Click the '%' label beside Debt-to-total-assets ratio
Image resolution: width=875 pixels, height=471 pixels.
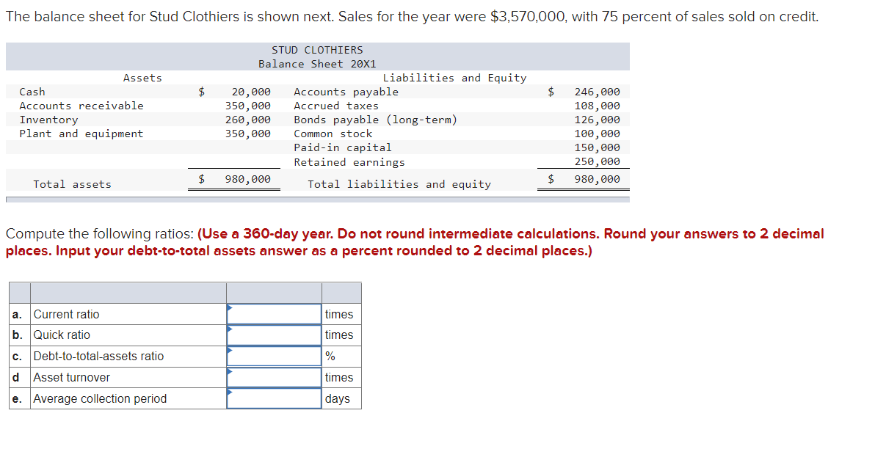click(x=332, y=356)
